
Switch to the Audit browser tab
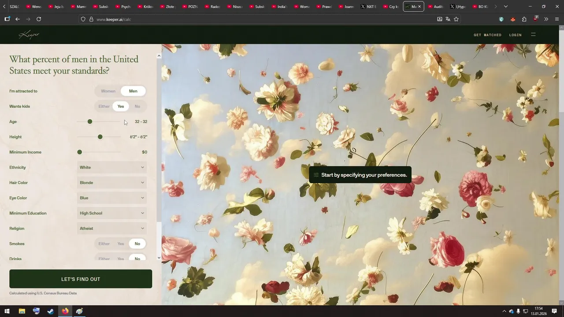(435, 7)
